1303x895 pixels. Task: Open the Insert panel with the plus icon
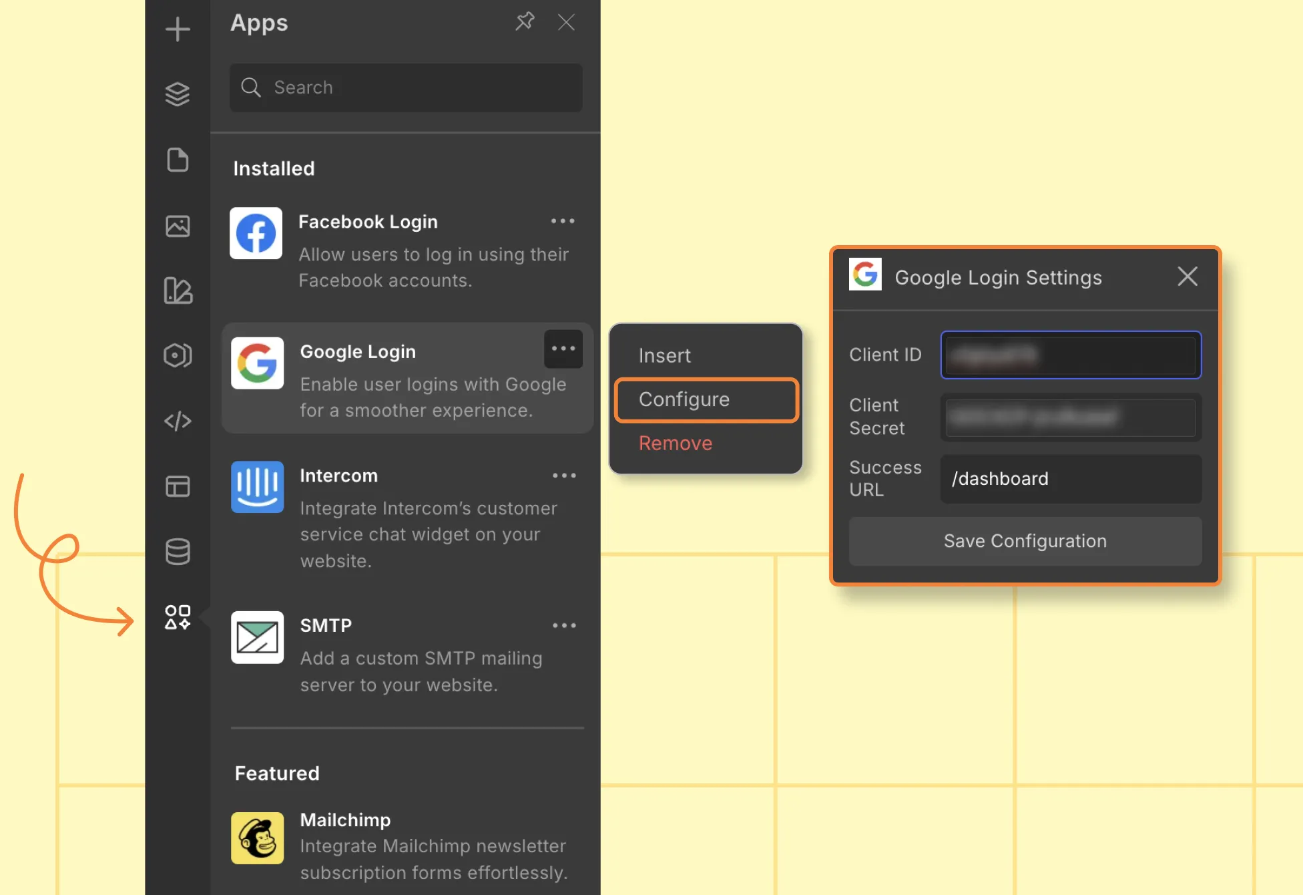[x=177, y=28]
